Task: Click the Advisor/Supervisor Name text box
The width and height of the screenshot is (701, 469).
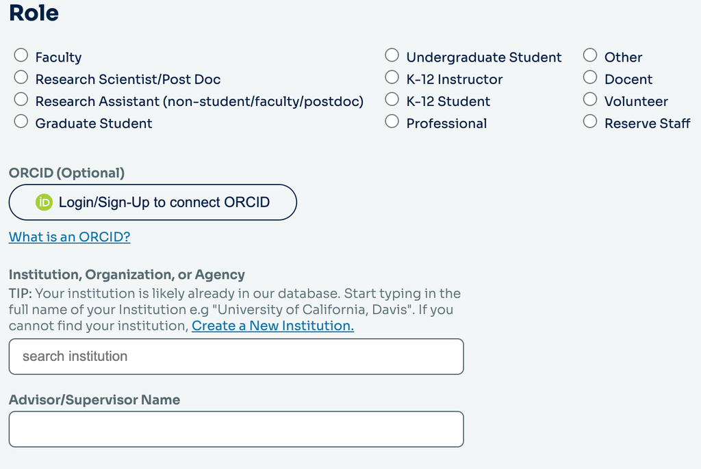Action: click(x=236, y=429)
